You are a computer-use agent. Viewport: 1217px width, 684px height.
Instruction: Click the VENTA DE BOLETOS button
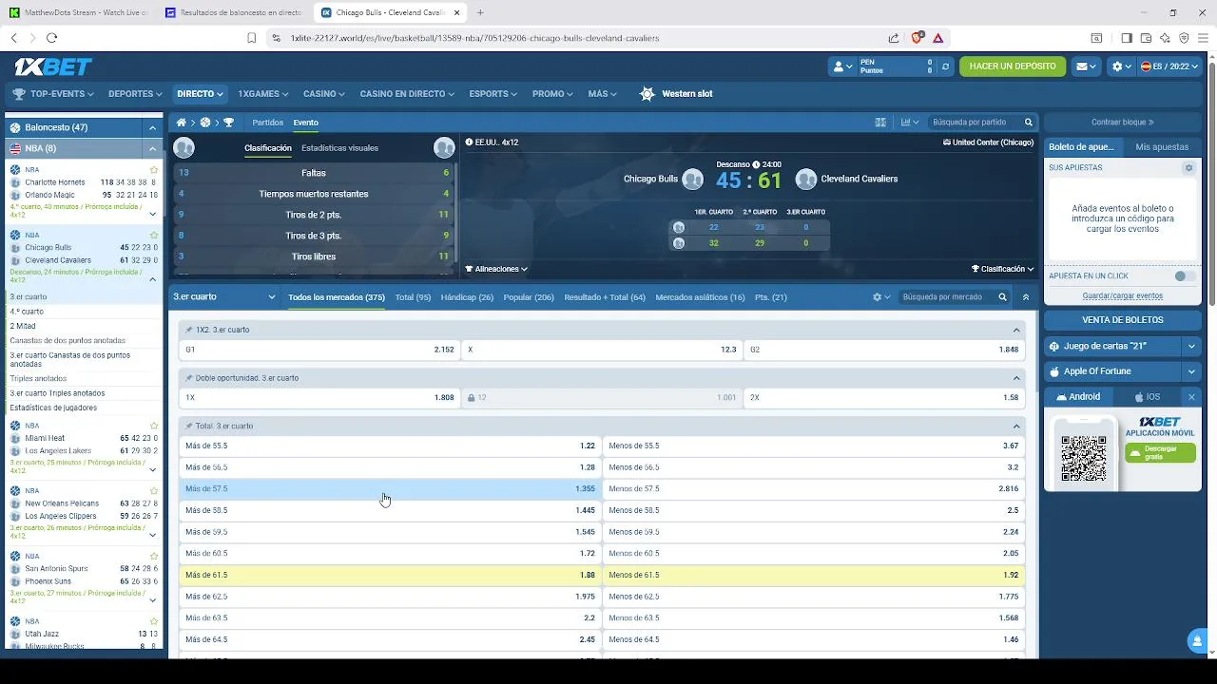coord(1123,320)
